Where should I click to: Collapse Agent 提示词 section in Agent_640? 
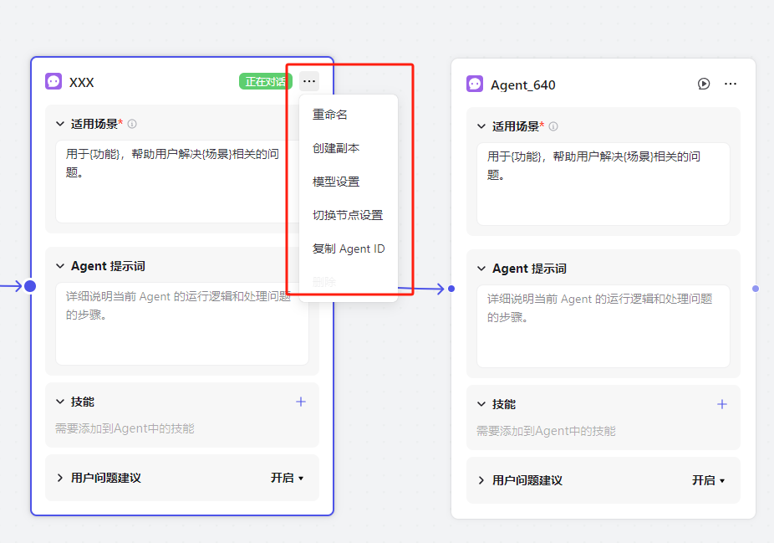coord(481,269)
